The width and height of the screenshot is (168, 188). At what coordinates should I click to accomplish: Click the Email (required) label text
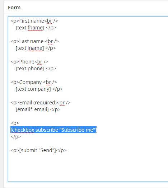(x=38, y=103)
